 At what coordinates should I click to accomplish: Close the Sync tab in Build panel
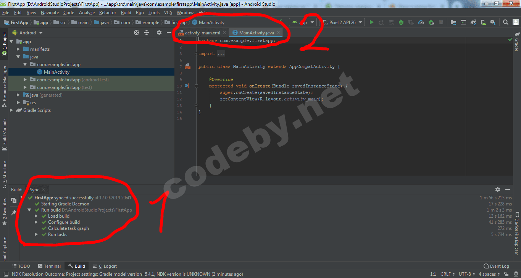pos(44,190)
